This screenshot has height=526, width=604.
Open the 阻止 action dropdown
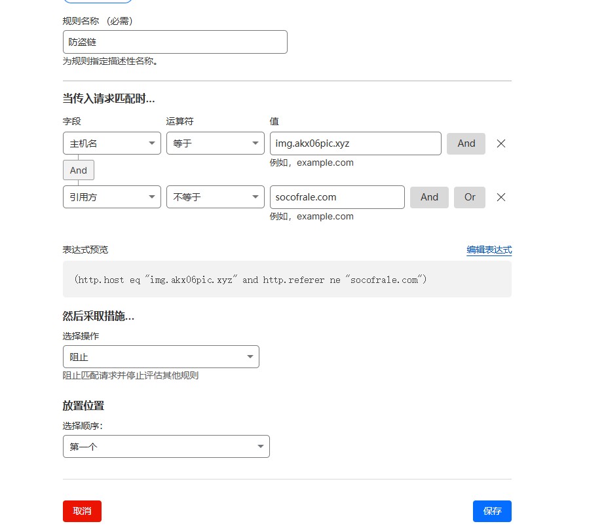160,357
